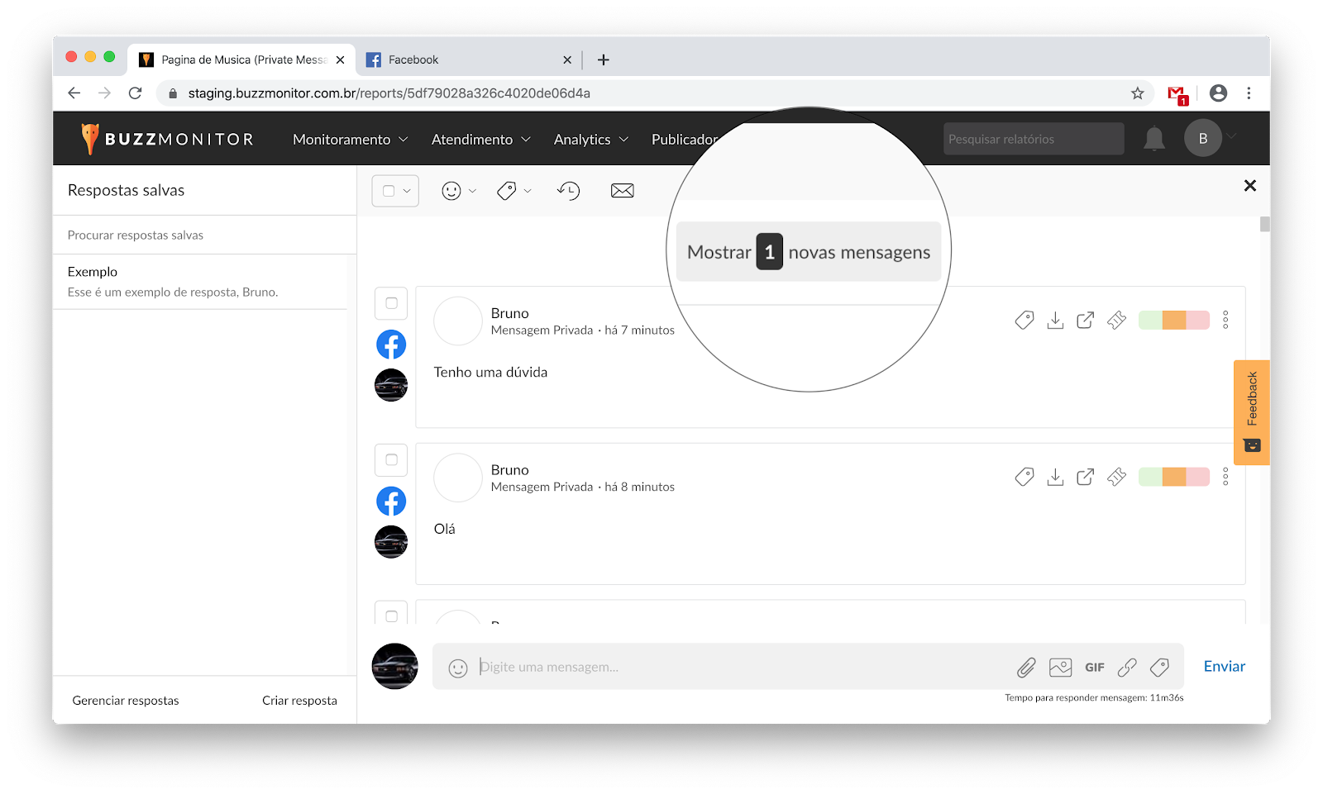Viewport: 1323px width, 794px height.
Task: Toggle the select-all checkbox in the toolbar
Action: (x=389, y=191)
